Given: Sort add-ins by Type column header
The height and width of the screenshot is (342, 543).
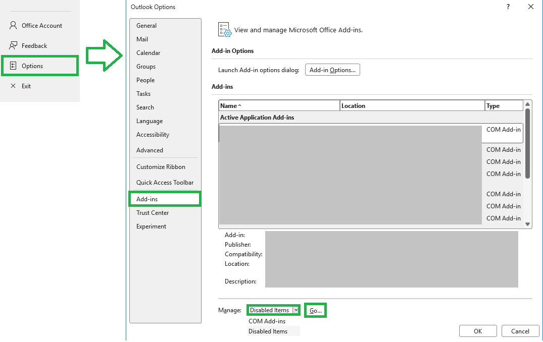Looking at the screenshot, I should [x=504, y=106].
